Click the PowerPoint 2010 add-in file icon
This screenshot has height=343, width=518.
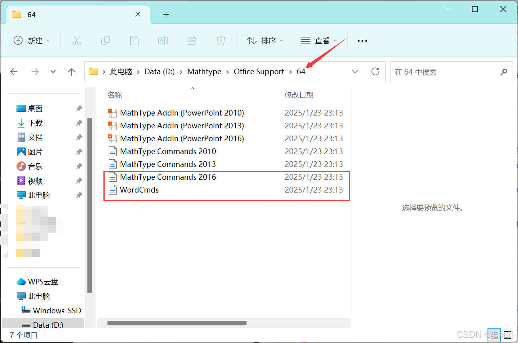click(113, 113)
